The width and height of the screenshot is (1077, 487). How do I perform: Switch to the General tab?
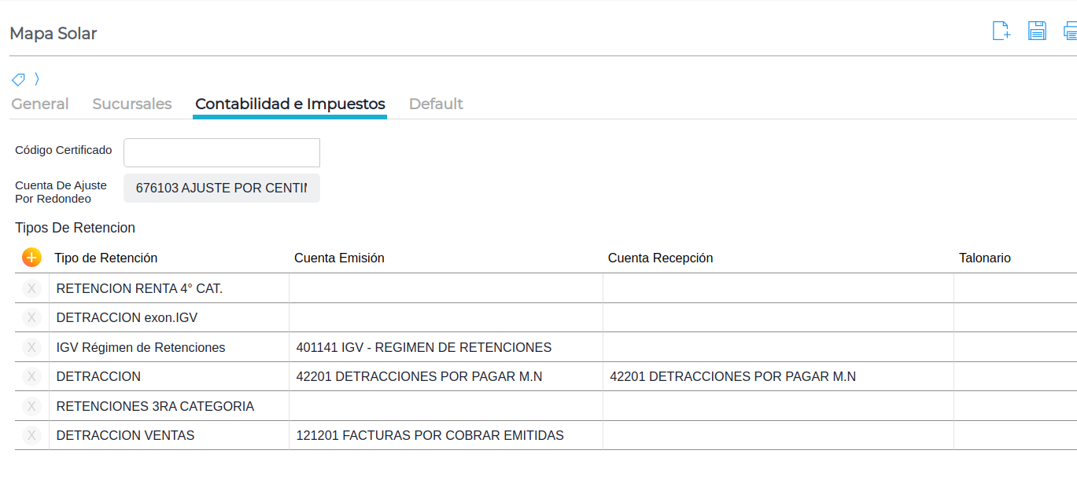[40, 104]
